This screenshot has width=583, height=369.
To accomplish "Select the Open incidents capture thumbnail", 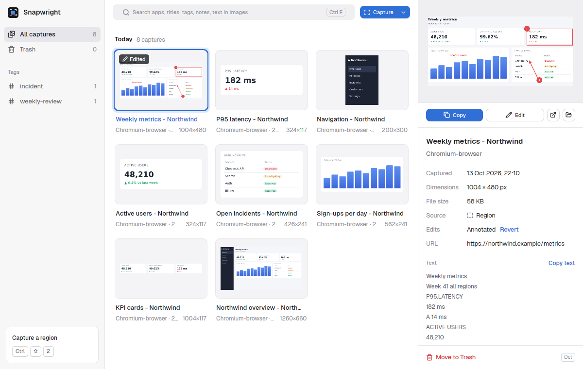I will (261, 174).
